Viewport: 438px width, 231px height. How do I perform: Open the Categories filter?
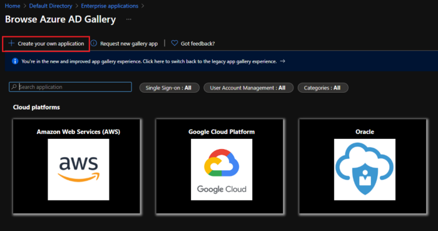click(x=323, y=88)
